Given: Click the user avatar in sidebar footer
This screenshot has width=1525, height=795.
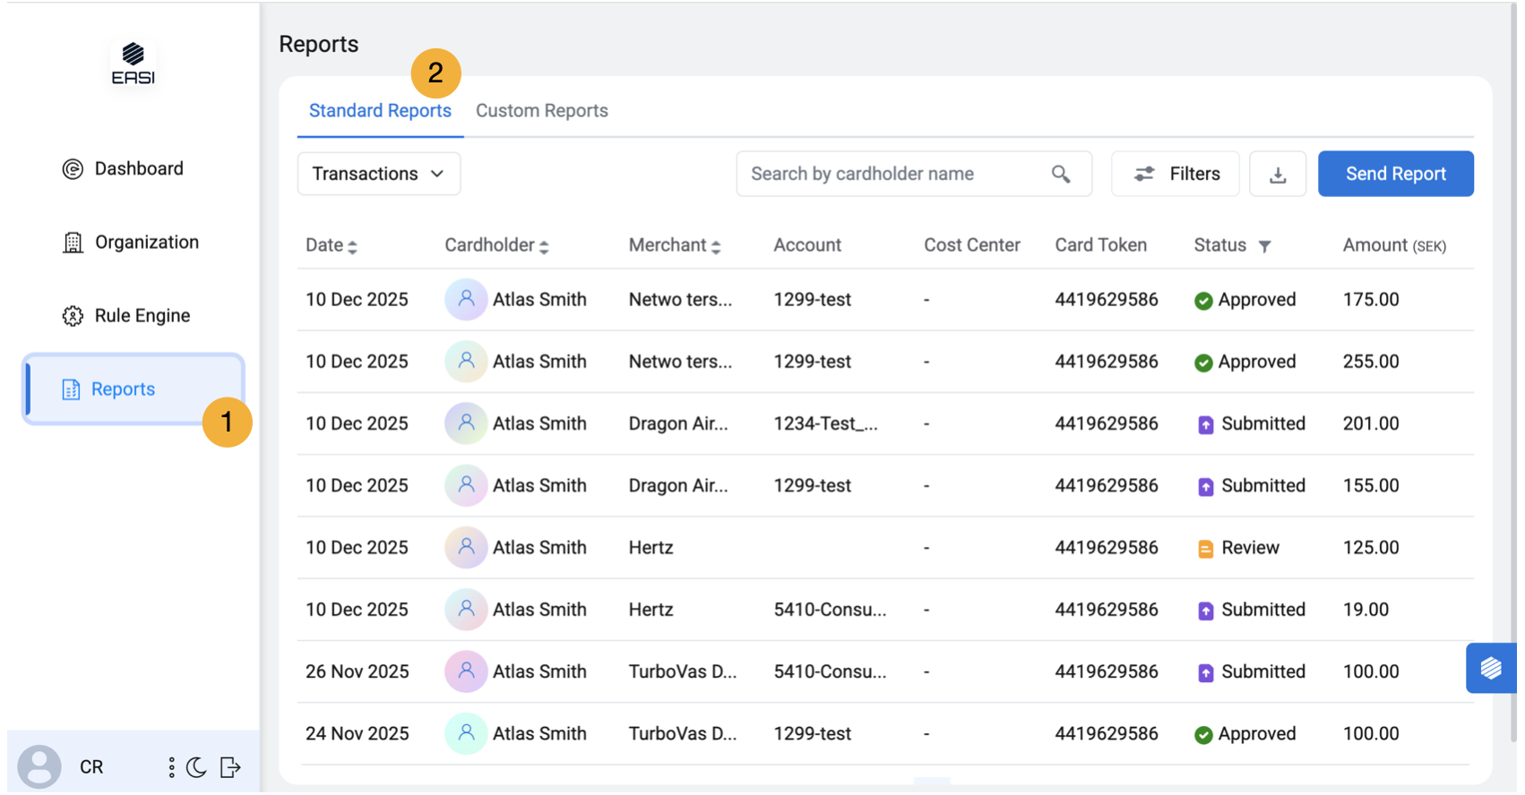Looking at the screenshot, I should 39,767.
